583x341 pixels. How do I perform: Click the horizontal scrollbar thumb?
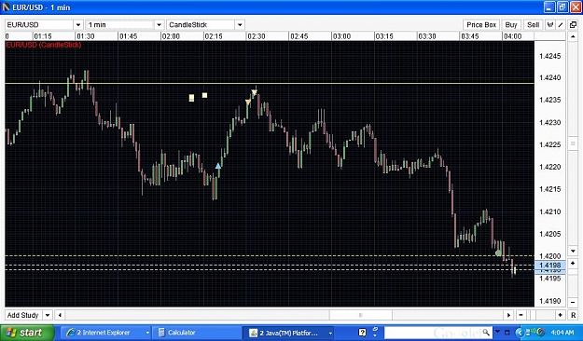tap(360, 315)
